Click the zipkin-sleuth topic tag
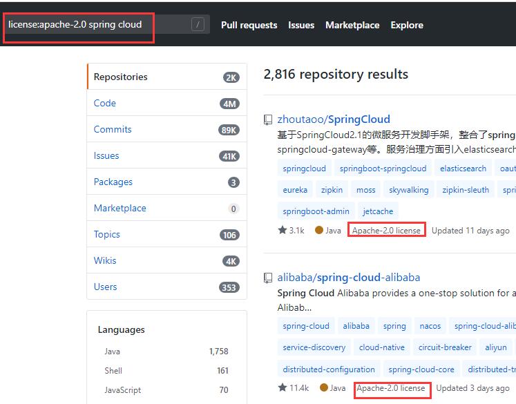Viewport: 516px width, 404px height. pos(466,190)
